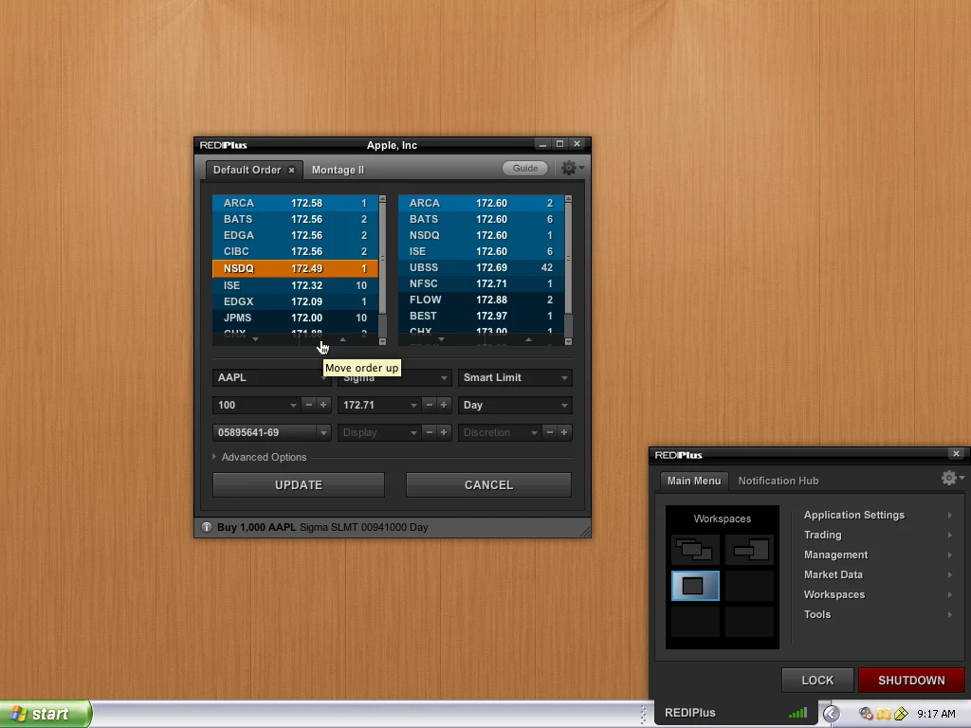Screen dimensions: 971x728
Task: Open the price 172.71 dropdown arrow
Action: click(413, 406)
